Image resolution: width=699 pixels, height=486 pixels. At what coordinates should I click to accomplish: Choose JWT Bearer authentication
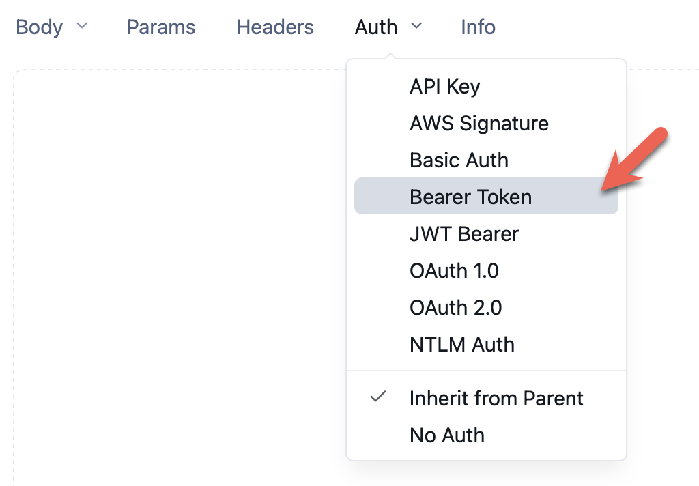tap(464, 234)
